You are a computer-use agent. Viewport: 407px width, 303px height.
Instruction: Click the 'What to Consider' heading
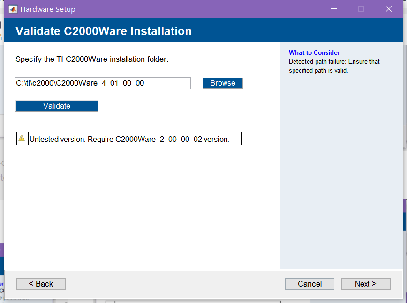point(314,52)
